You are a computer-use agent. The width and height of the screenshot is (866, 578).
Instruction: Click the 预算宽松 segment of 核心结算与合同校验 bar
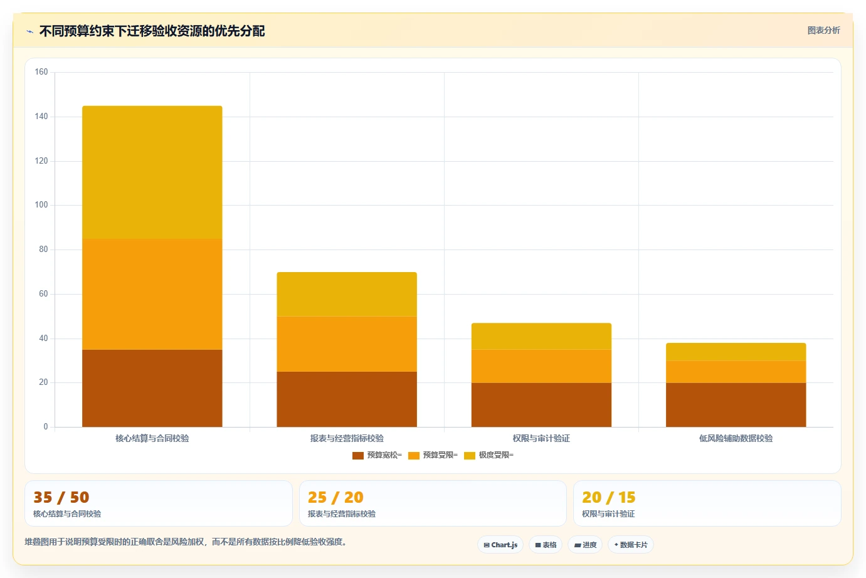pos(152,389)
